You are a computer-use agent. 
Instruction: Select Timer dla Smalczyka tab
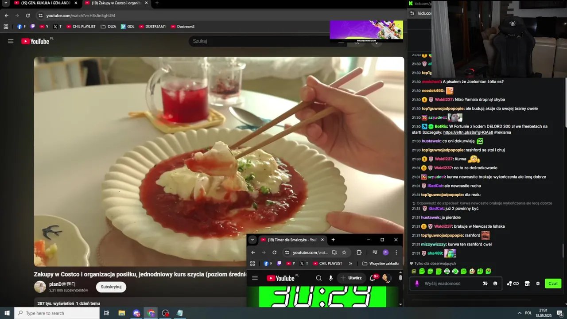[x=292, y=240]
